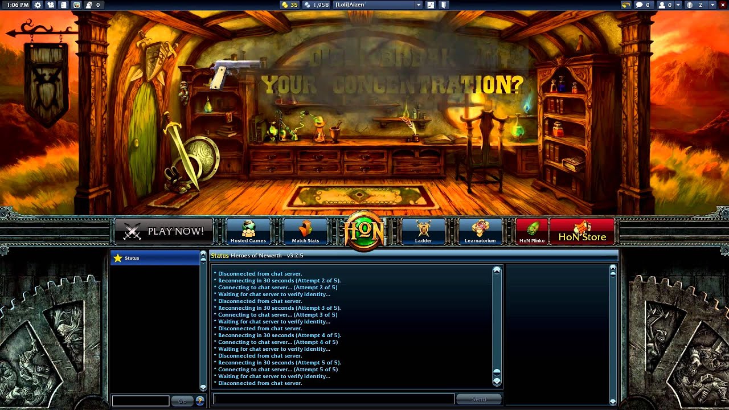The width and height of the screenshot is (729, 410).
Task: Click the PLAY NOW! button
Action: (x=164, y=231)
